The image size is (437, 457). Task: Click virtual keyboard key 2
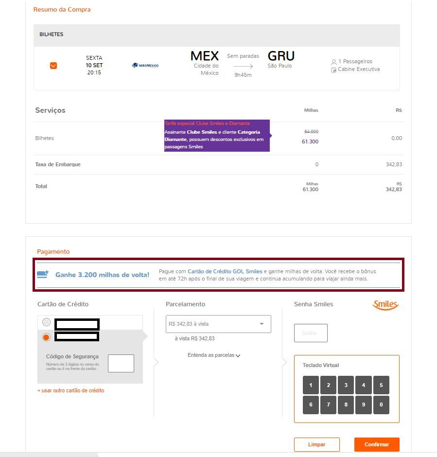[328, 385]
